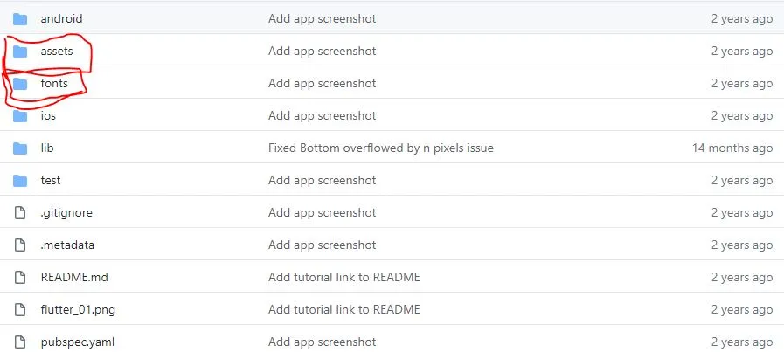This screenshot has width=784, height=352.
Task: Open pubspec.yaml file link
Action: [x=76, y=342]
